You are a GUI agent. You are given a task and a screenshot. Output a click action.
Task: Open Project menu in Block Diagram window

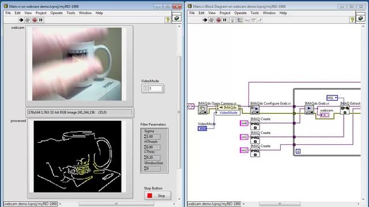[225, 13]
